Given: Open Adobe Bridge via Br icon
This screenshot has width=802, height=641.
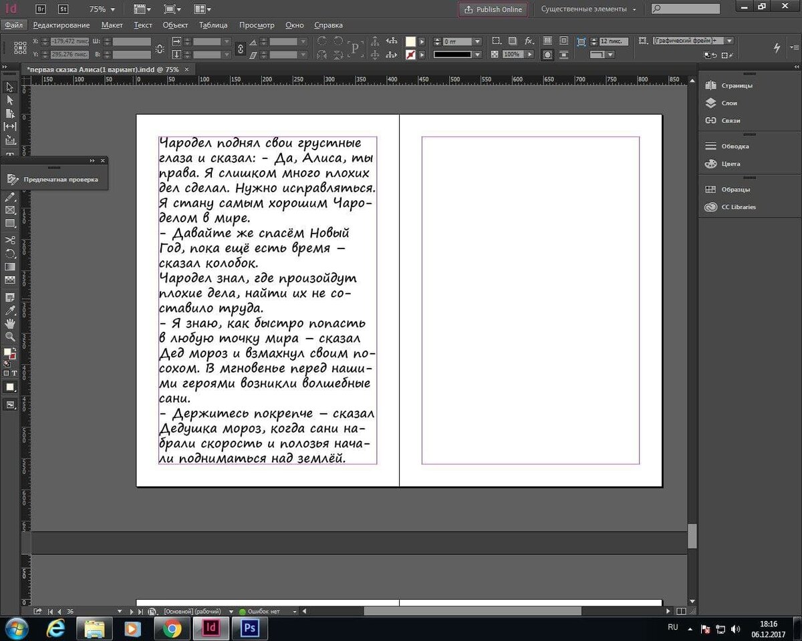Looking at the screenshot, I should 40,9.
